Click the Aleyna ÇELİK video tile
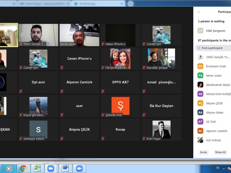231x173 pixels. click(79, 130)
